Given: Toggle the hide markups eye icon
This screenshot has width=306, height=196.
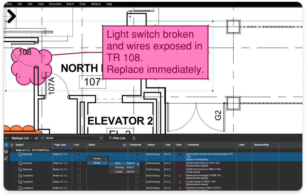Looking at the screenshot, I should 36,138.
